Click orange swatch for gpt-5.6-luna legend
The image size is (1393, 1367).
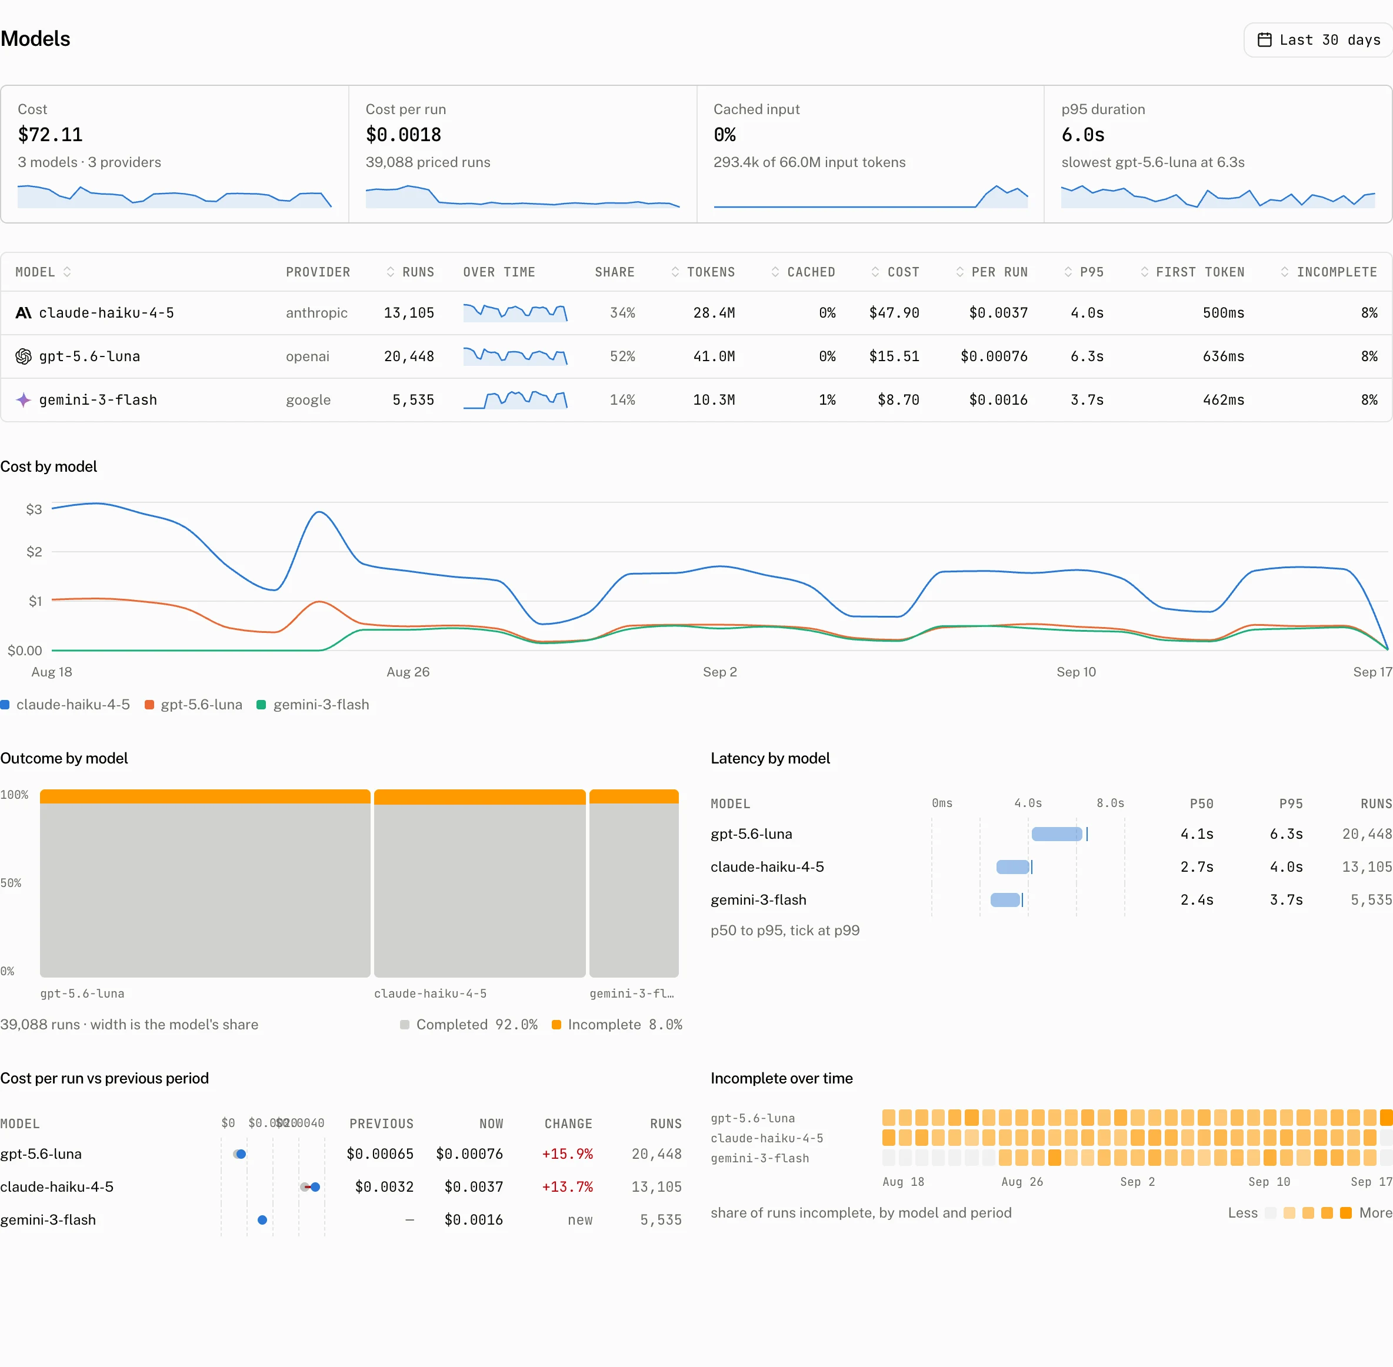(x=149, y=704)
